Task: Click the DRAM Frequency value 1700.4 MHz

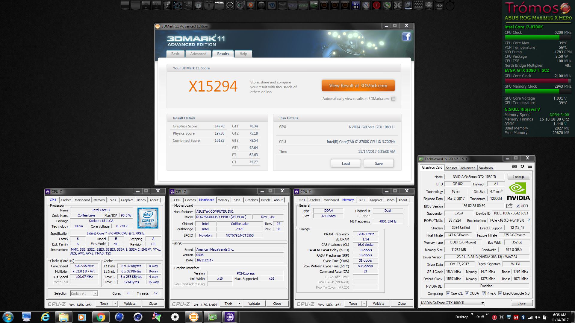Action: click(x=365, y=234)
